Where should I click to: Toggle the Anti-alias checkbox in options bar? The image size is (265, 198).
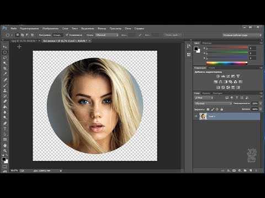click(67, 35)
